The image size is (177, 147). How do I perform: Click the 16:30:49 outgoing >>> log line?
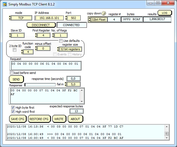point(64,134)
